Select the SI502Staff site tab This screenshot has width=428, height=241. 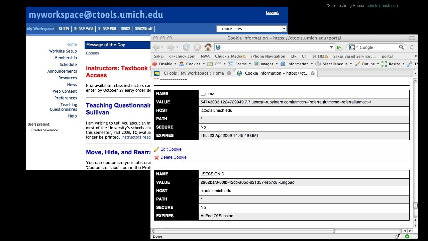[x=144, y=29]
